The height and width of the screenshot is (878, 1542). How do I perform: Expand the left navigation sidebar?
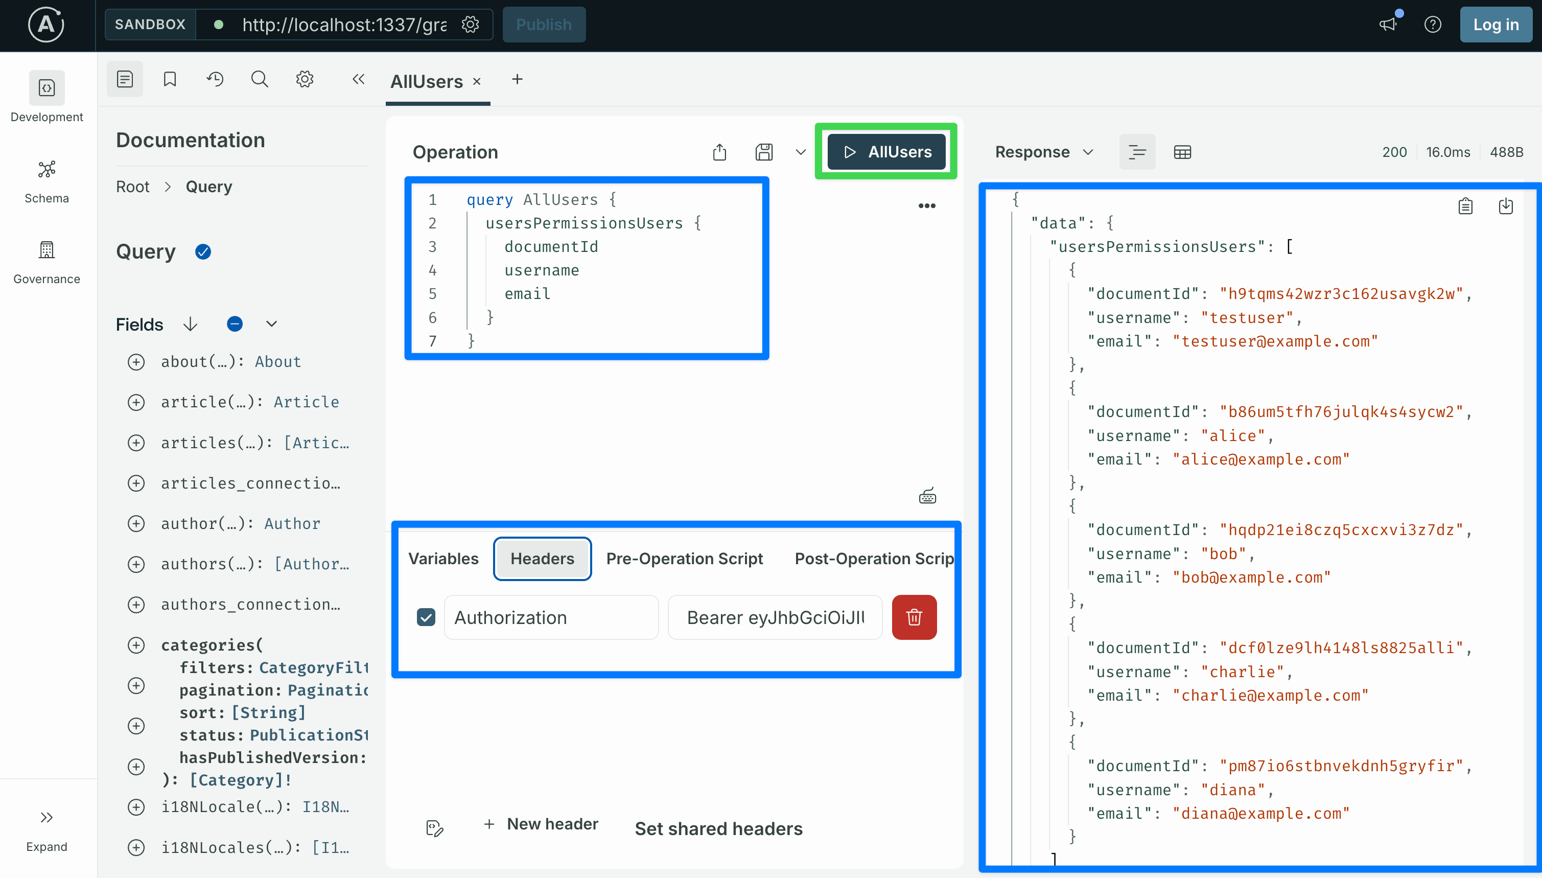(x=46, y=830)
